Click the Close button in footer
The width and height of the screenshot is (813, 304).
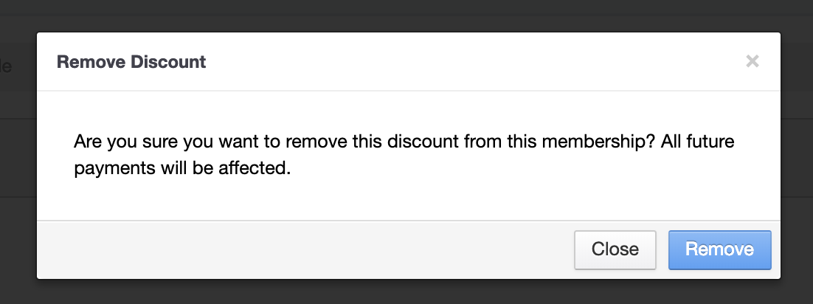tap(615, 249)
